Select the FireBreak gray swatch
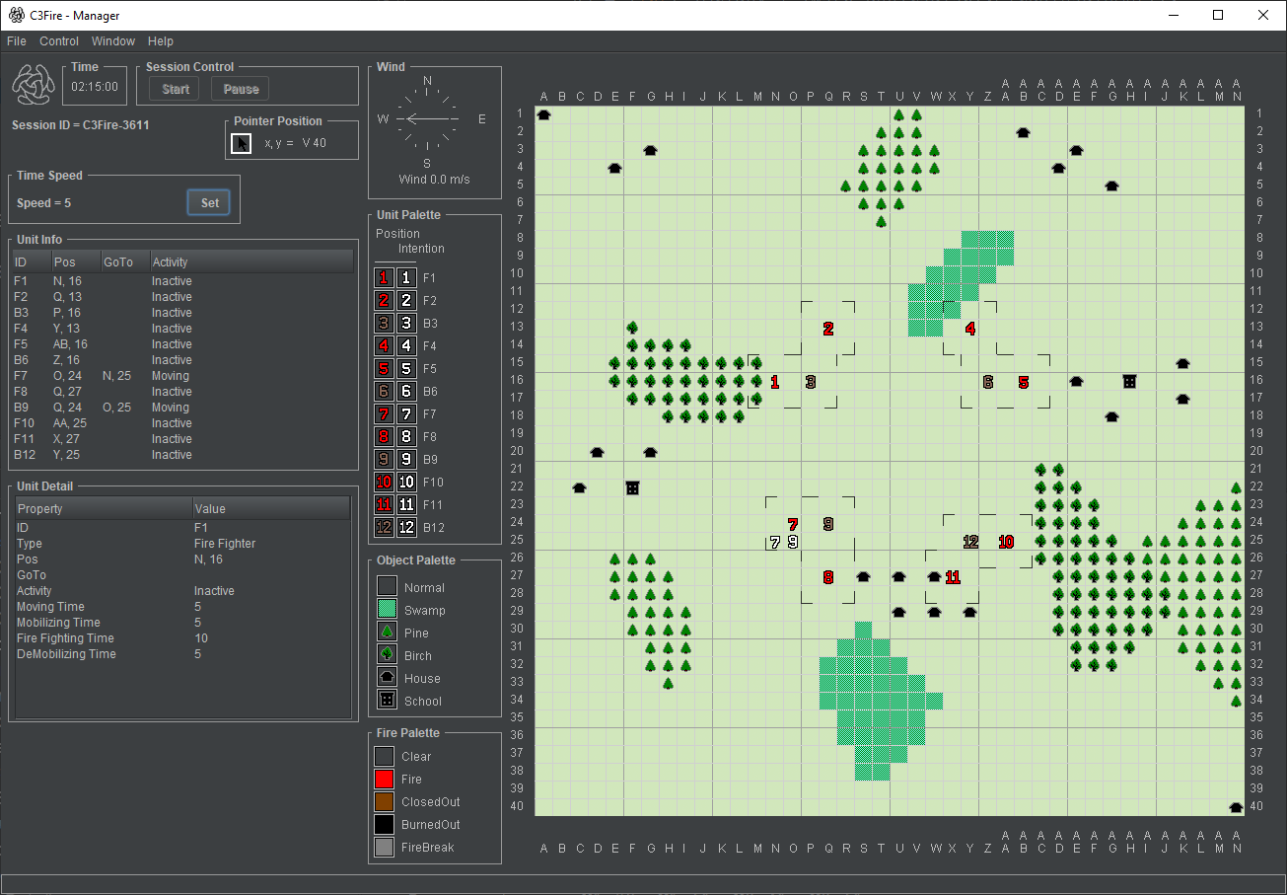This screenshot has width=1287, height=895. (385, 847)
